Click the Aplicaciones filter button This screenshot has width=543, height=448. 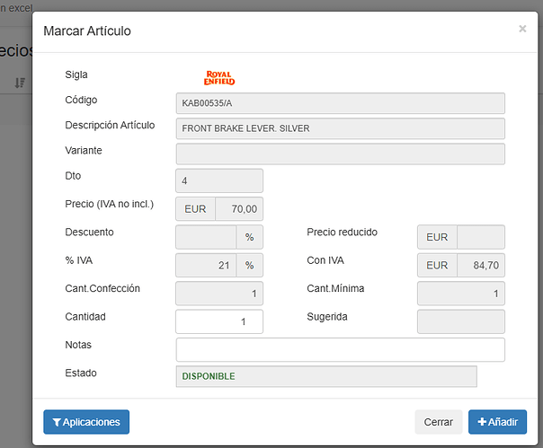point(86,422)
